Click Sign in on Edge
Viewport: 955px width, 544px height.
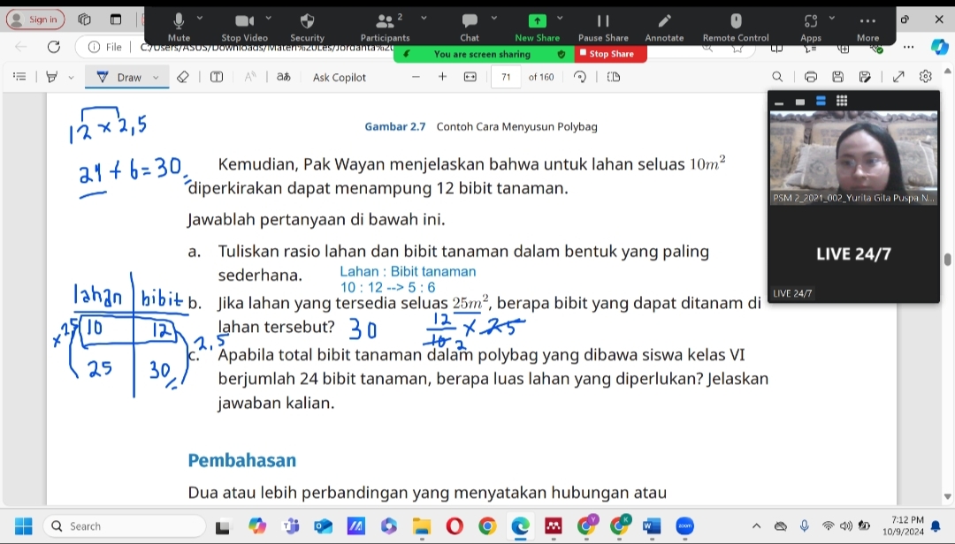click(x=35, y=19)
